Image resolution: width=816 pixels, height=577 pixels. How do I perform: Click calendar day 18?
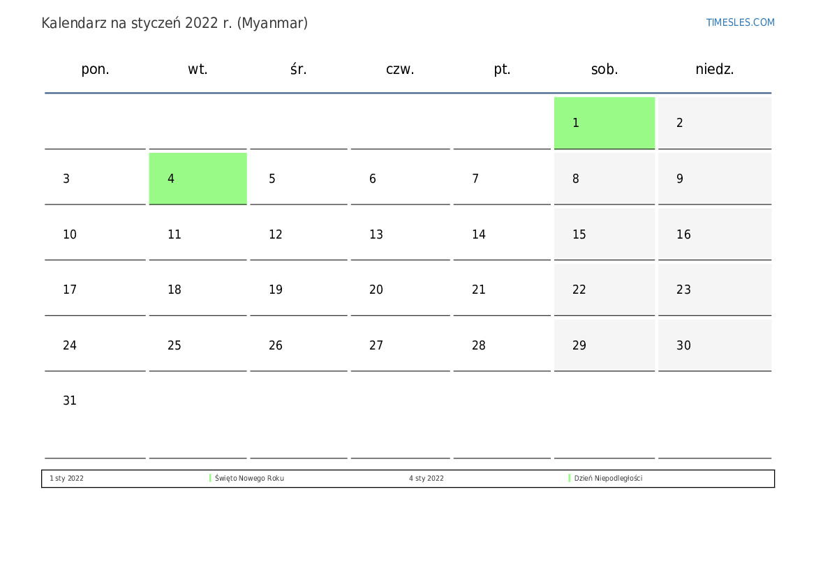(198, 290)
